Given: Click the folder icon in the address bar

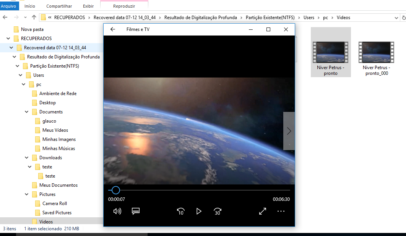Looking at the screenshot, I should click(43, 17).
